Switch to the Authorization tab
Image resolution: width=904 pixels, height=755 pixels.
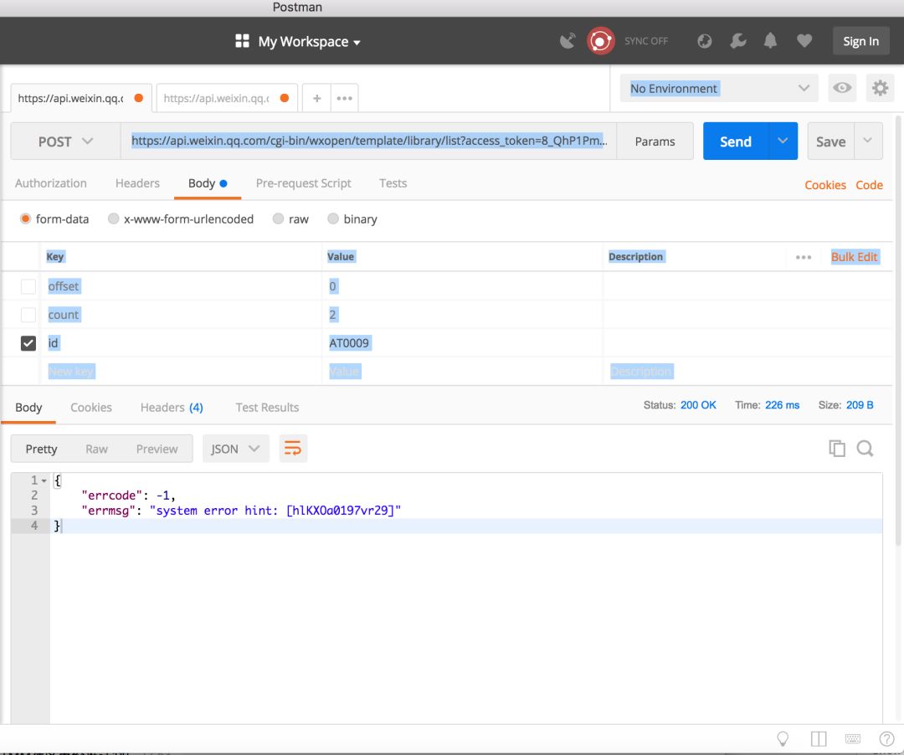pyautogui.click(x=51, y=183)
